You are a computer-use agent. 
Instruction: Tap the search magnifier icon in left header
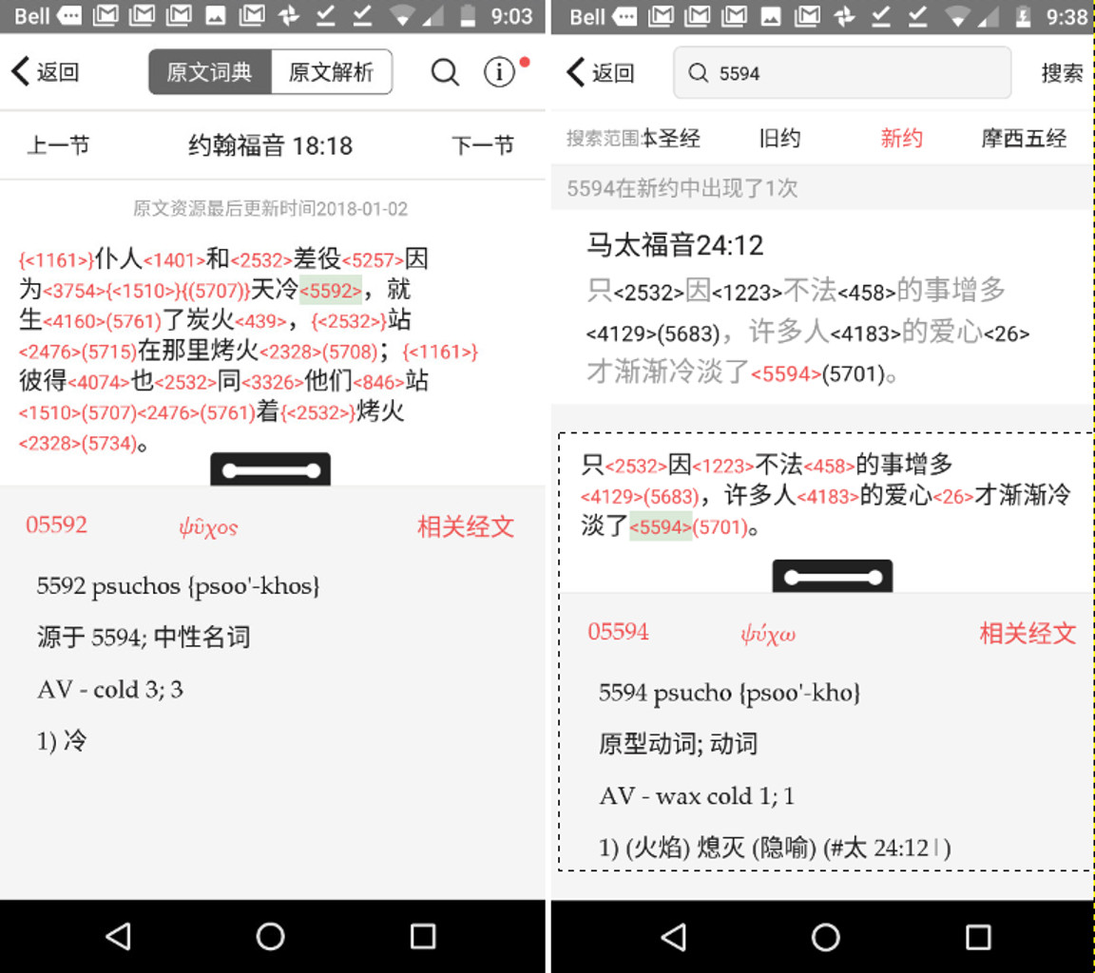445,72
